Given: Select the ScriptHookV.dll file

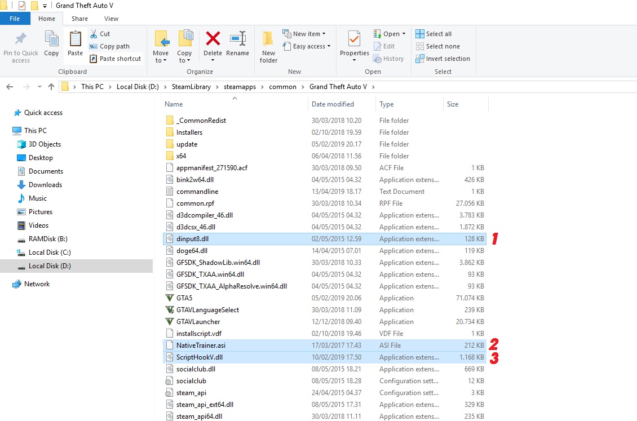Looking at the screenshot, I should (x=324, y=357).
